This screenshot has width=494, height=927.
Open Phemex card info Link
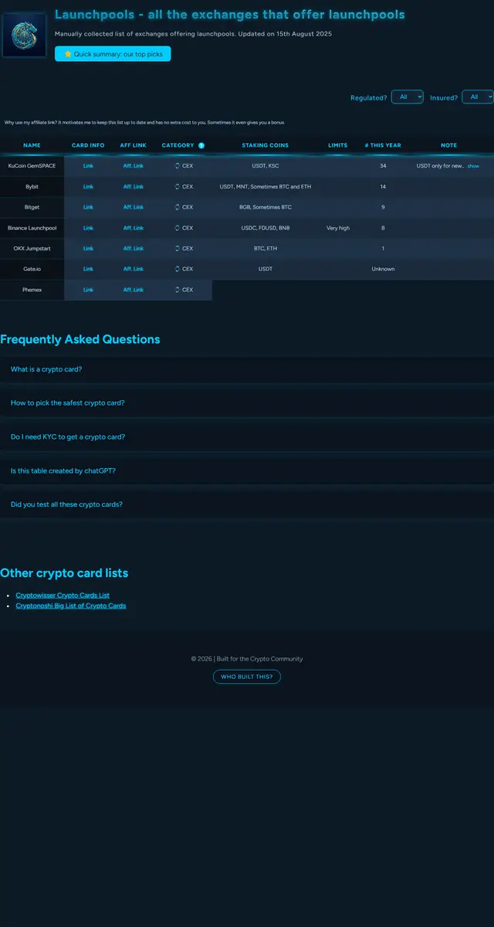tap(88, 290)
